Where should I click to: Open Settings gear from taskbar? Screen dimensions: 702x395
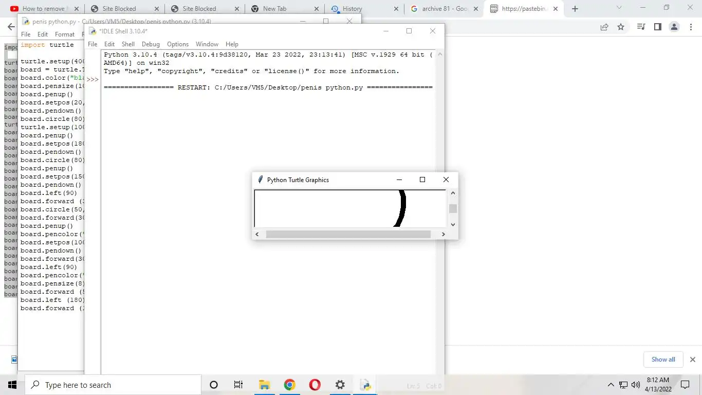(340, 385)
